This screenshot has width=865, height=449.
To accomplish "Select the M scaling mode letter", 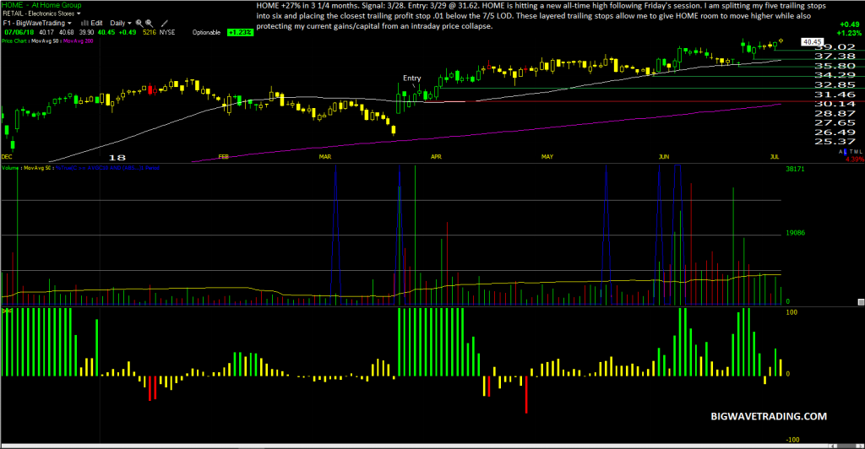I will point(856,152).
